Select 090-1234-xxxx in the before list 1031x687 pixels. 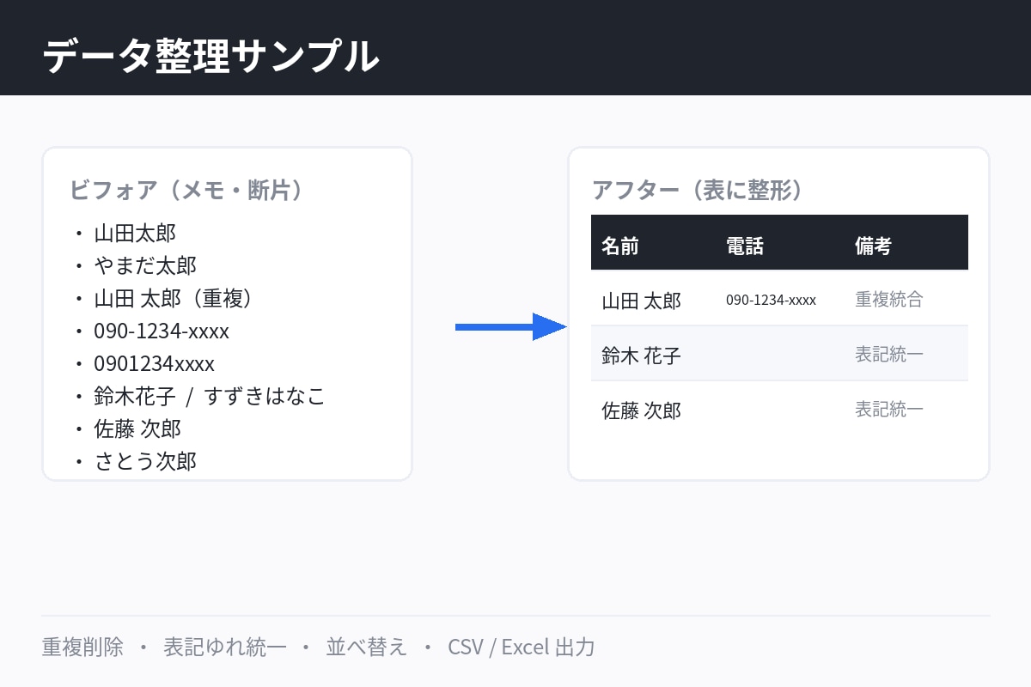click(x=162, y=331)
